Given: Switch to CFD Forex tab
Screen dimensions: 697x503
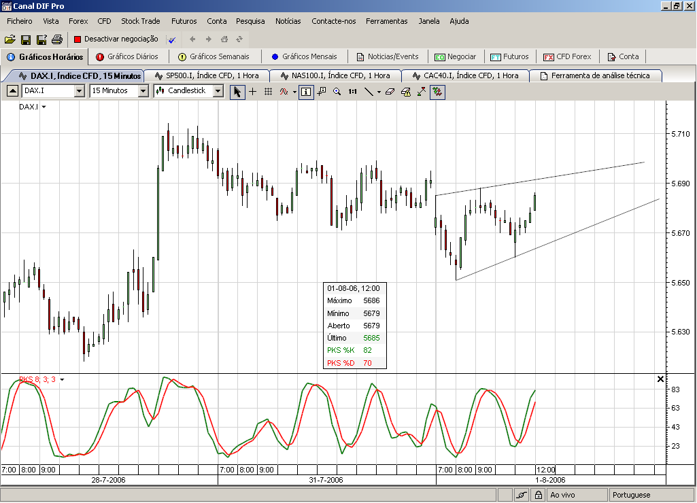Looking at the screenshot, I should pos(568,57).
